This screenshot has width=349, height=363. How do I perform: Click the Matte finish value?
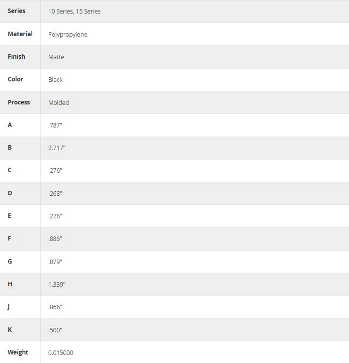56,57
